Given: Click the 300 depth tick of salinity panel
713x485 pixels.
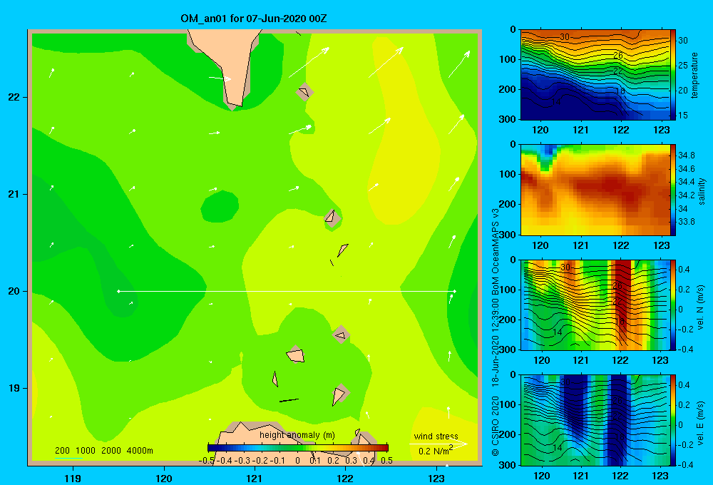Looking at the screenshot, I should click(507, 235).
